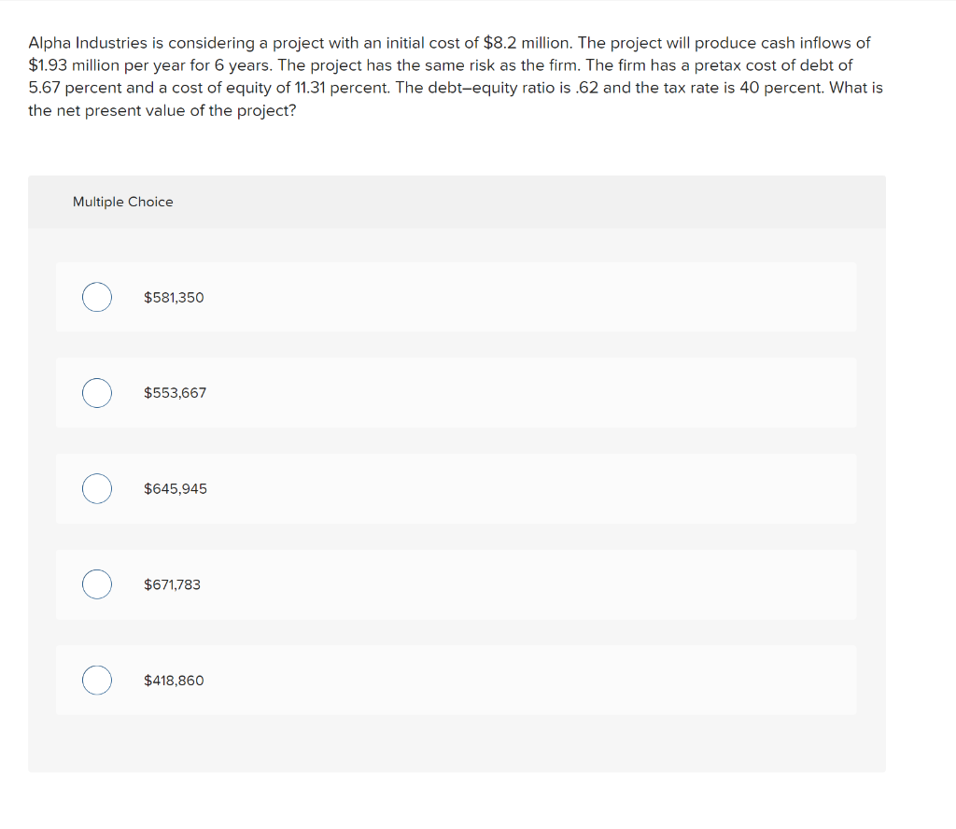956x829 pixels.
Task: Click the Multiple Choice heading
Action: [122, 202]
